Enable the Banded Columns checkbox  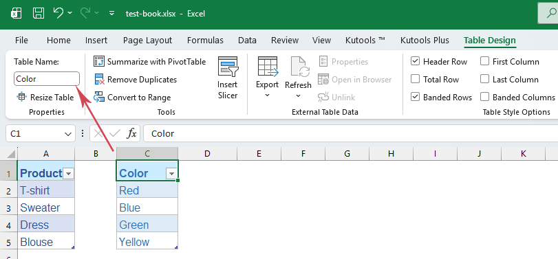(x=484, y=97)
